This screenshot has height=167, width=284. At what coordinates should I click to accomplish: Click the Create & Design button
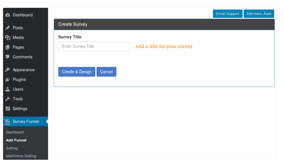(x=77, y=72)
